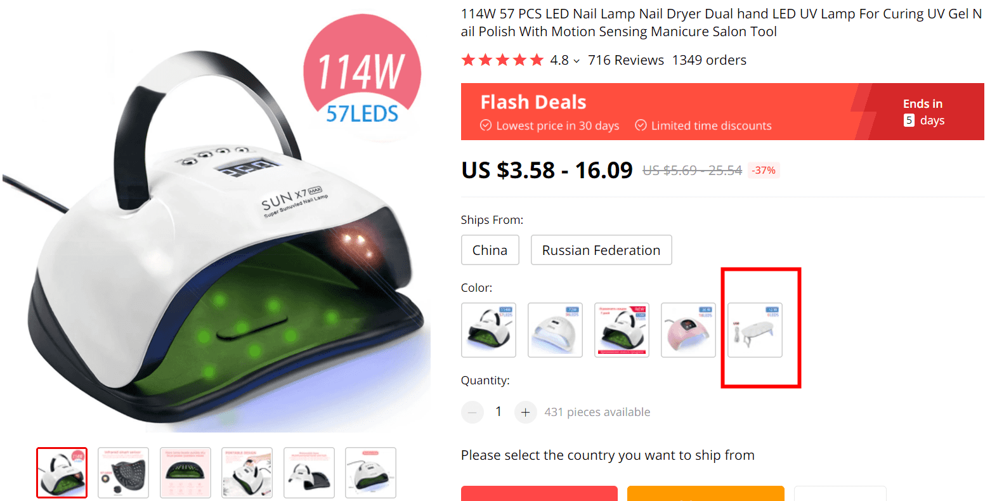The width and height of the screenshot is (997, 501).
Task: Click the 1349 orders text
Action: [x=709, y=60]
